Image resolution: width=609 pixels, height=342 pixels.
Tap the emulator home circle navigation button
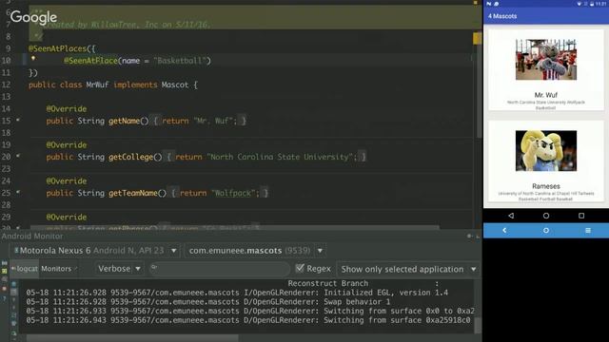point(546,216)
